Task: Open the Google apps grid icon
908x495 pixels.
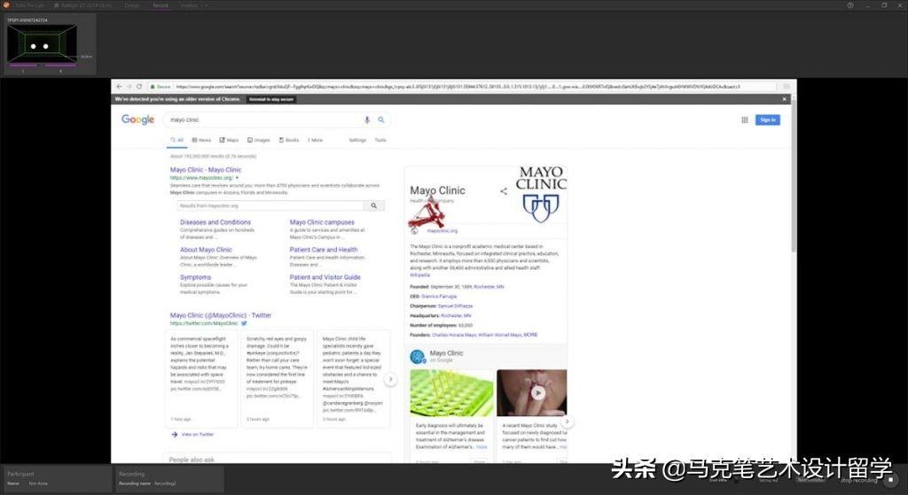Action: tap(745, 120)
